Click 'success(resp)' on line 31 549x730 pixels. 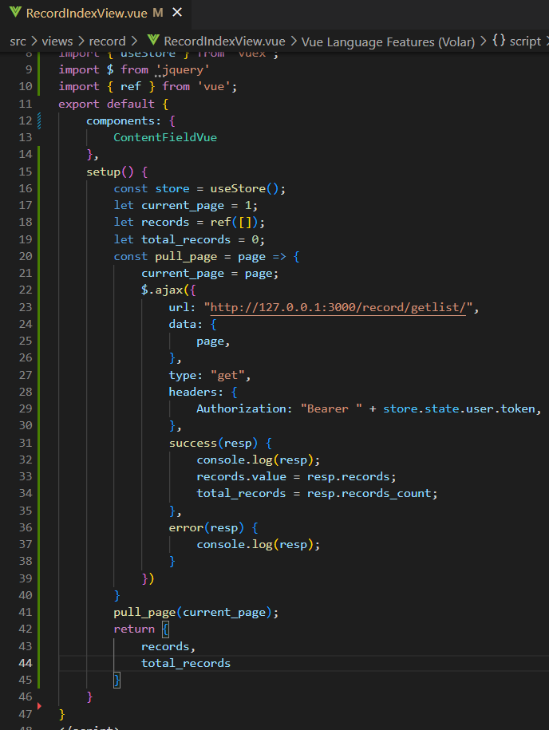click(213, 444)
